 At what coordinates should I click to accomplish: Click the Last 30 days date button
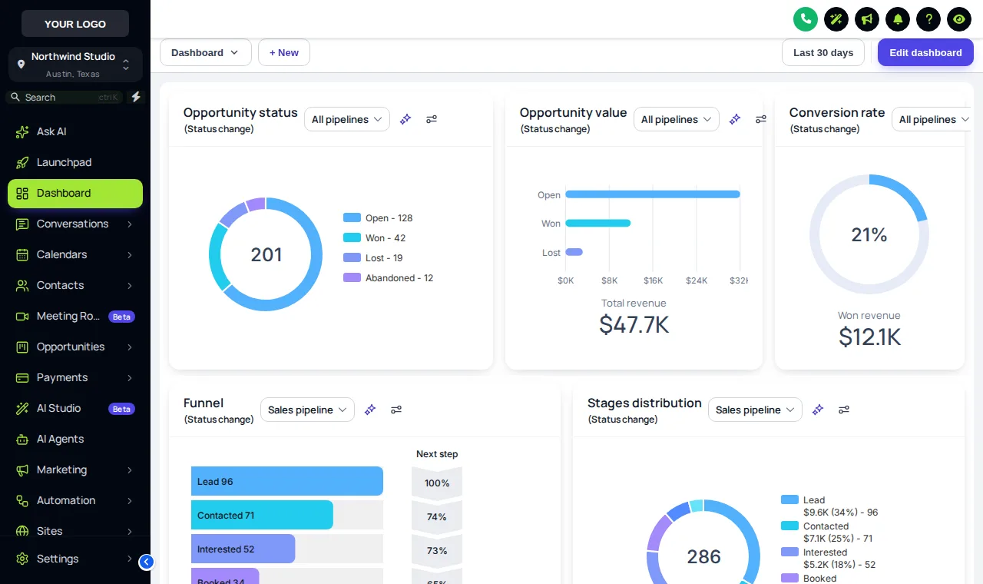(823, 52)
